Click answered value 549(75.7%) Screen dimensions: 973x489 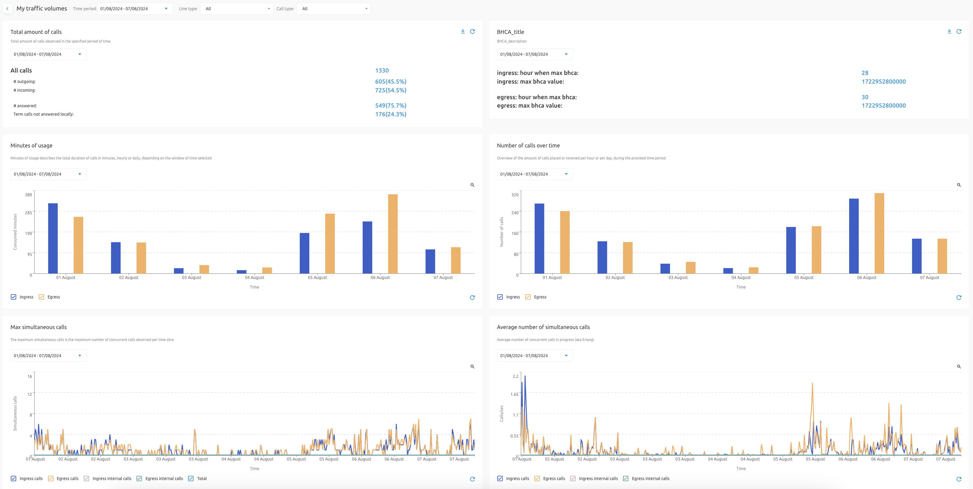391,106
